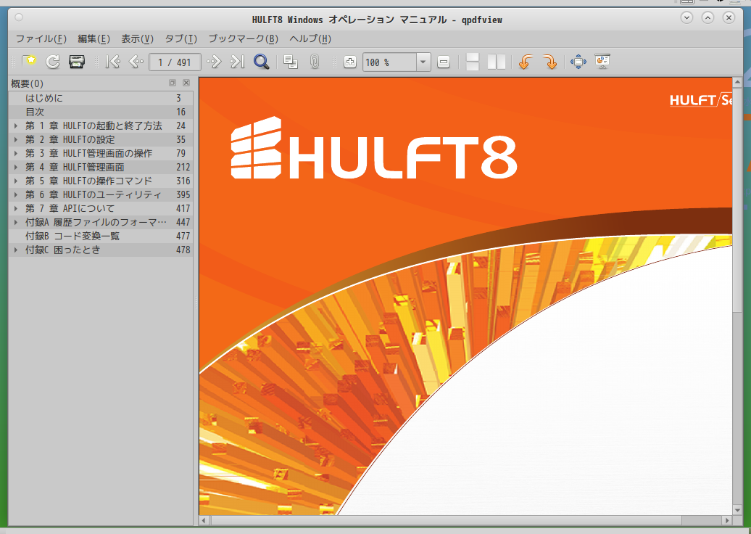Open the window menu circle button
Viewport: 751px width, 534px height.
click(x=19, y=17)
